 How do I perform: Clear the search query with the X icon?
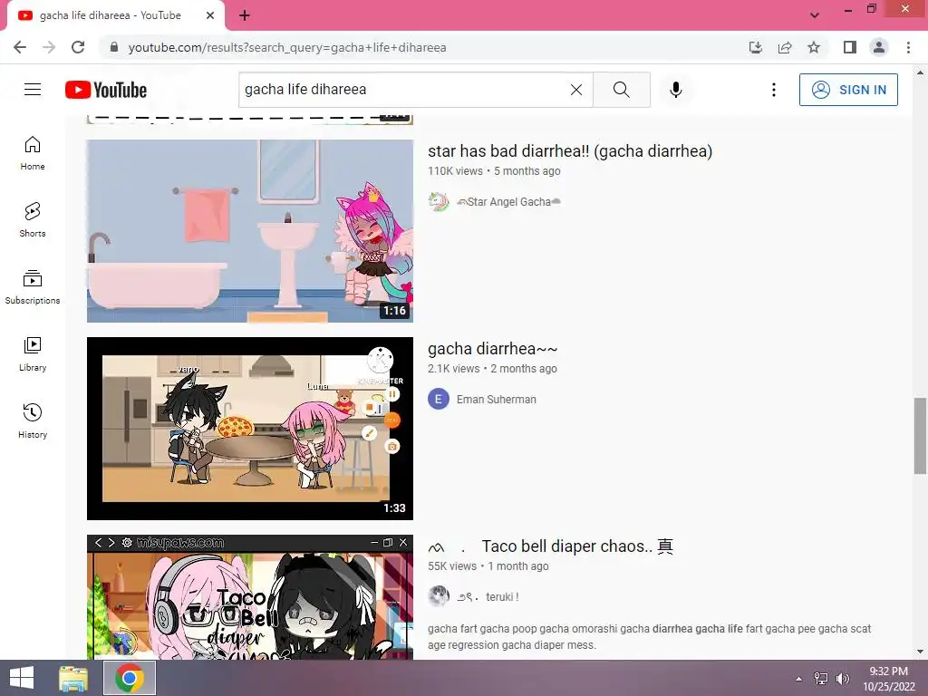(x=575, y=90)
